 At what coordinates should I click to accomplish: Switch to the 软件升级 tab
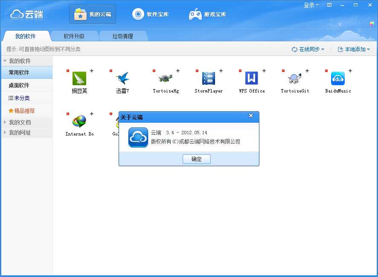tap(74, 36)
